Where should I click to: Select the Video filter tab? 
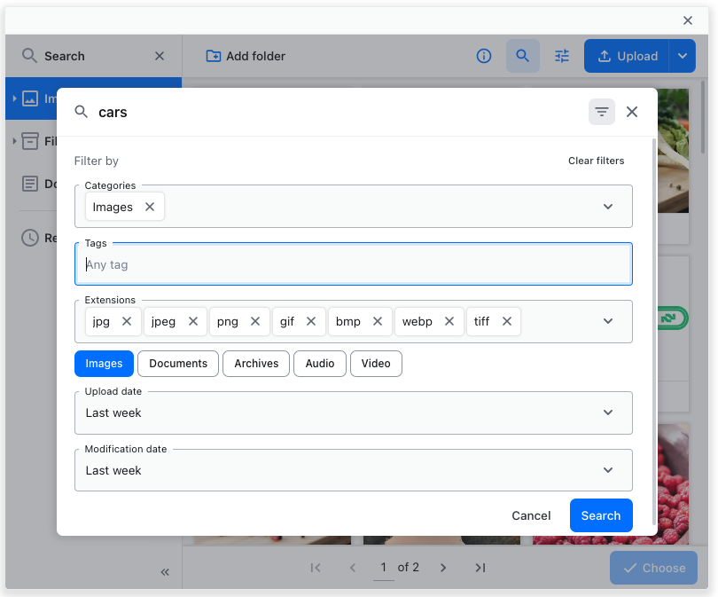click(376, 364)
